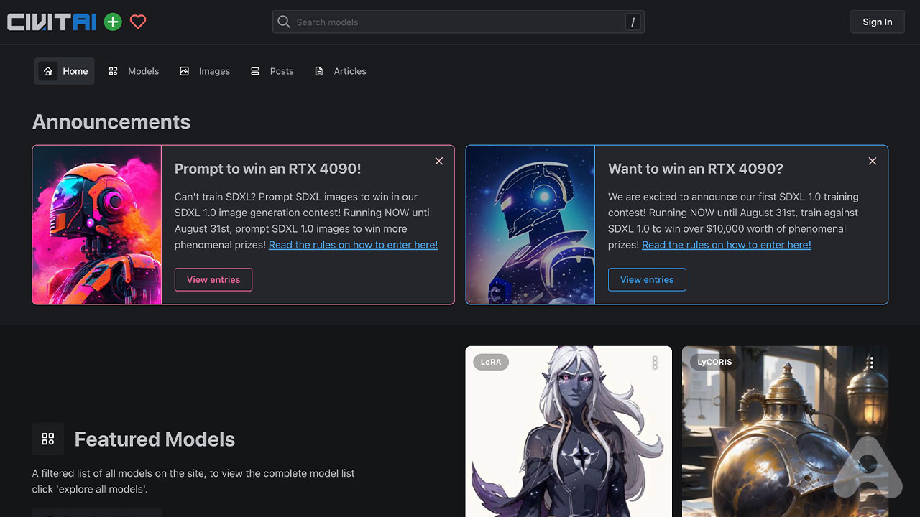Dismiss the 'Prompt to win an RTX 4090!' announcement

click(438, 162)
